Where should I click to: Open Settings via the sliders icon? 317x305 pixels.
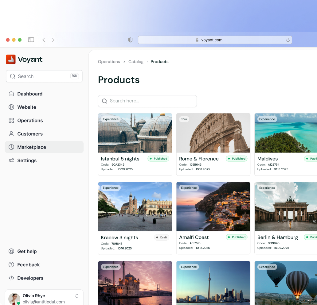tap(11, 160)
